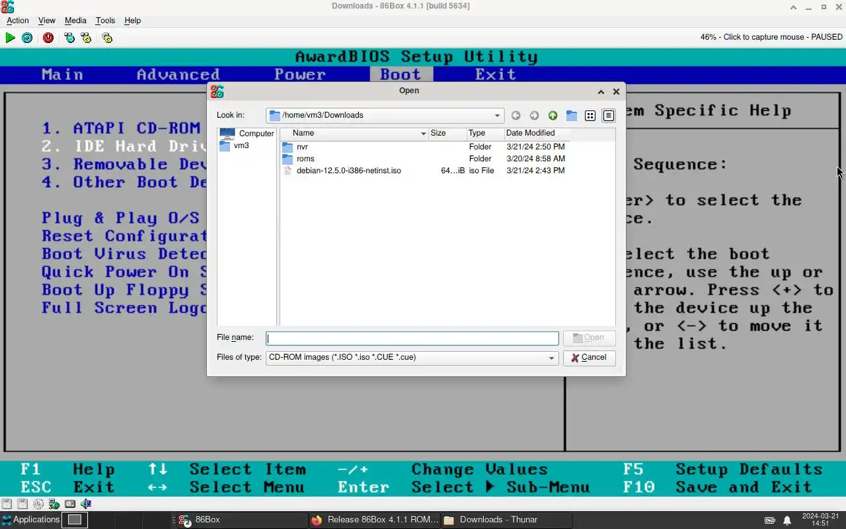Image resolution: width=846 pixels, height=529 pixels.
Task: Go back in the Open dialog
Action: pos(516,116)
